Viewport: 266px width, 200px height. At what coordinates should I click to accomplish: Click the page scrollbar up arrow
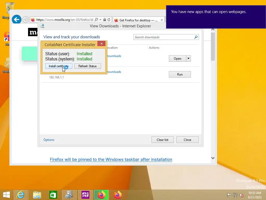coord(213,30)
